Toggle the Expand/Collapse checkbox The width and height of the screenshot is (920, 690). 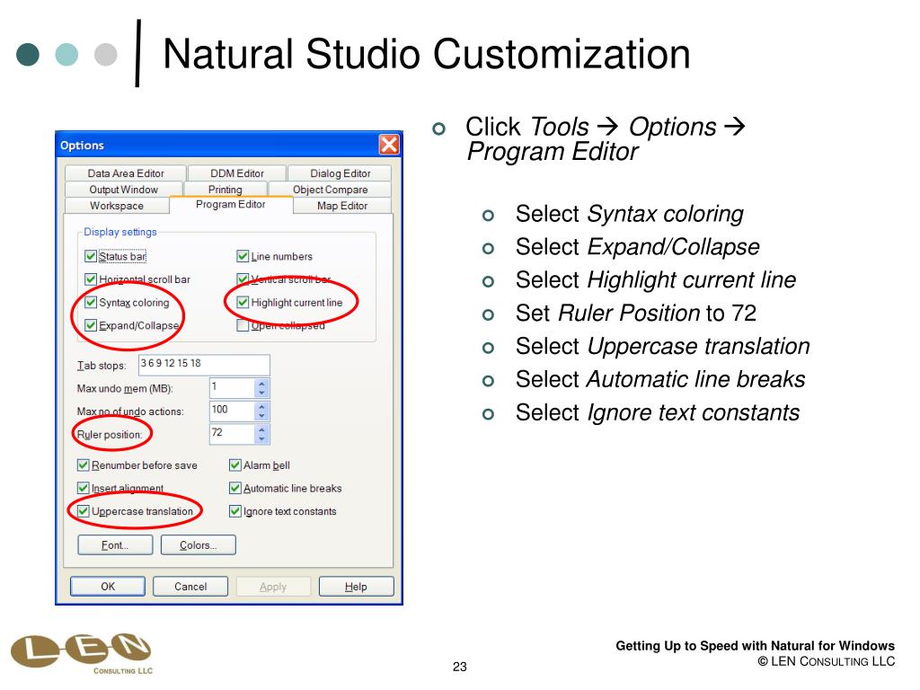[91, 325]
